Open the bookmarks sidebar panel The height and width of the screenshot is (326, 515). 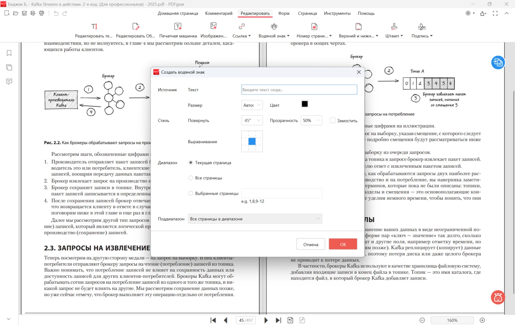pyautogui.click(x=9, y=53)
